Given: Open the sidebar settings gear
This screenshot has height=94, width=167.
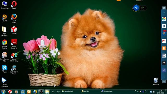Looking at the screenshot, I should pos(164,8).
